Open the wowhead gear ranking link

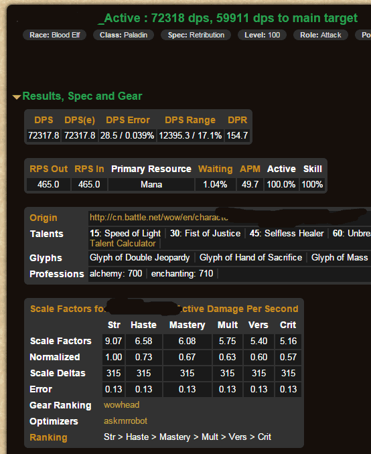pos(122,404)
